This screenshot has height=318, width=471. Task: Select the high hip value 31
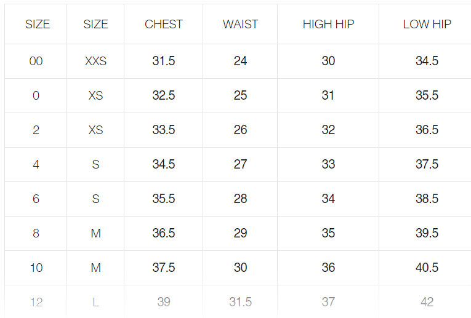coord(328,96)
